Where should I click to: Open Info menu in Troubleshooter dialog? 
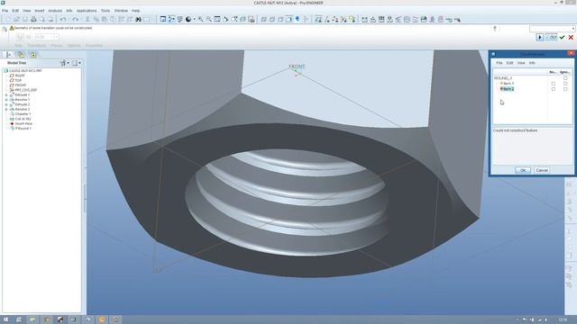pyautogui.click(x=532, y=63)
